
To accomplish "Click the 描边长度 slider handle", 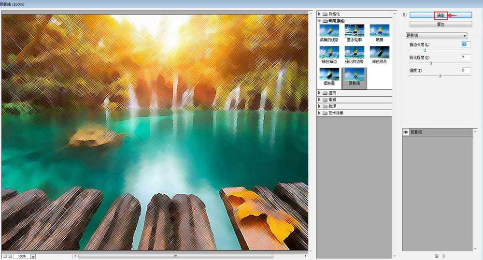I will point(425,50).
